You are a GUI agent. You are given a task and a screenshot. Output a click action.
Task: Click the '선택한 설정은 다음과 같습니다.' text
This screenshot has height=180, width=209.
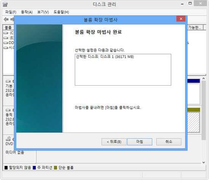(x=100, y=50)
